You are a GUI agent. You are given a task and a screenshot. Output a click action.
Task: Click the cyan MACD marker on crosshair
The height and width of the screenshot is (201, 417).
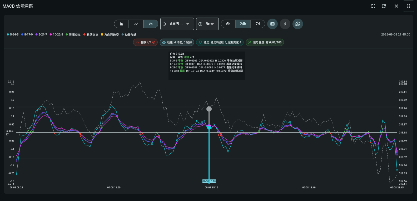[209, 127]
